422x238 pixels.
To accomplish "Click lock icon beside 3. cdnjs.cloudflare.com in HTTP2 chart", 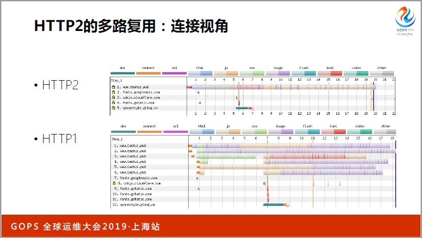I will pyautogui.click(x=113, y=97).
